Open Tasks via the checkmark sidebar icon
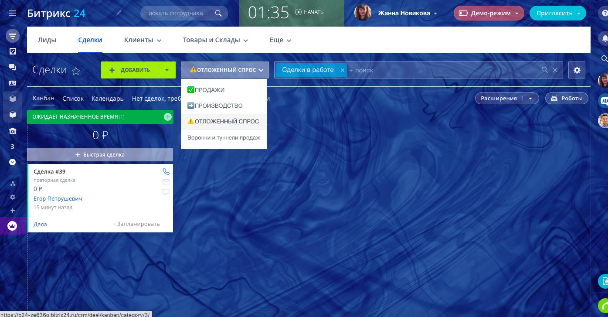 pyautogui.click(x=13, y=51)
